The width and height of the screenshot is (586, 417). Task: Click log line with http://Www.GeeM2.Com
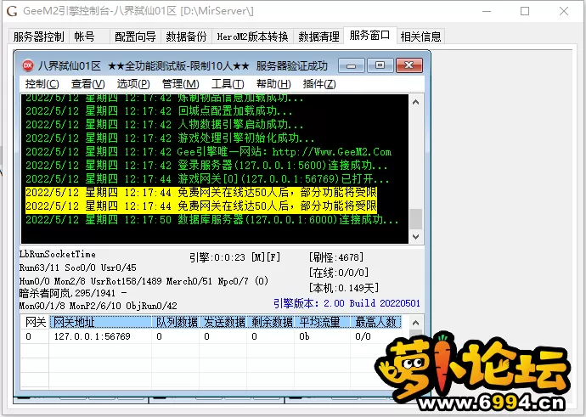pos(208,152)
